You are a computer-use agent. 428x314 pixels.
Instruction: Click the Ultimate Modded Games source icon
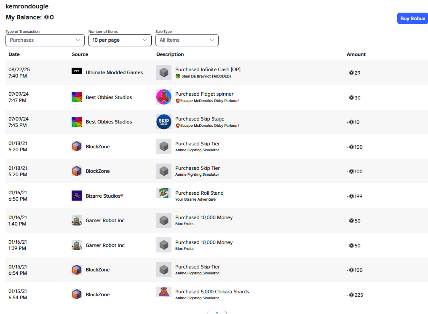(x=77, y=71)
